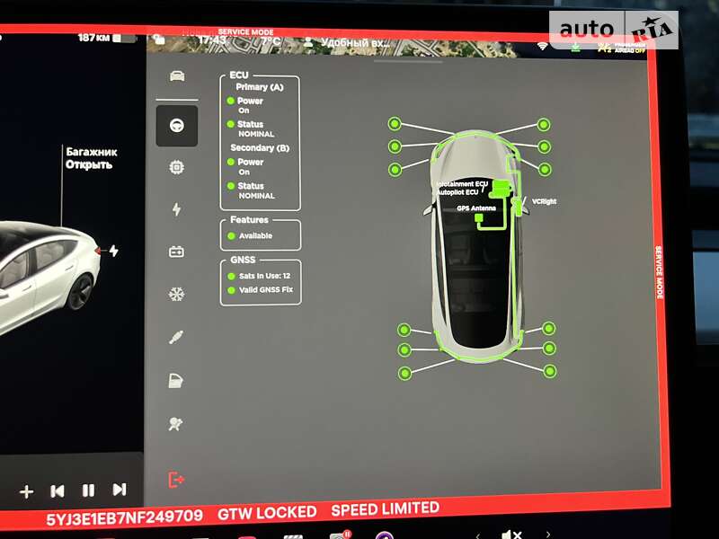This screenshot has height=539, width=719.
Task: Tap the muted volume icon in bottom bar
Action: tap(511, 534)
